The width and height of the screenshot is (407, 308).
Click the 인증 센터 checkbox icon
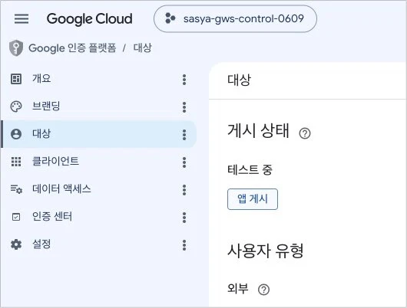tap(16, 217)
